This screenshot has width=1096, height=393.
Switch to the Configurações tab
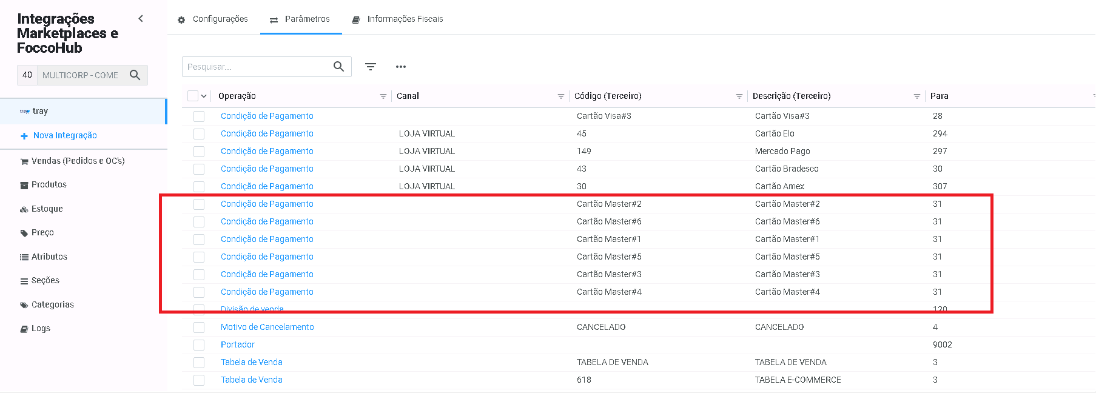click(213, 19)
